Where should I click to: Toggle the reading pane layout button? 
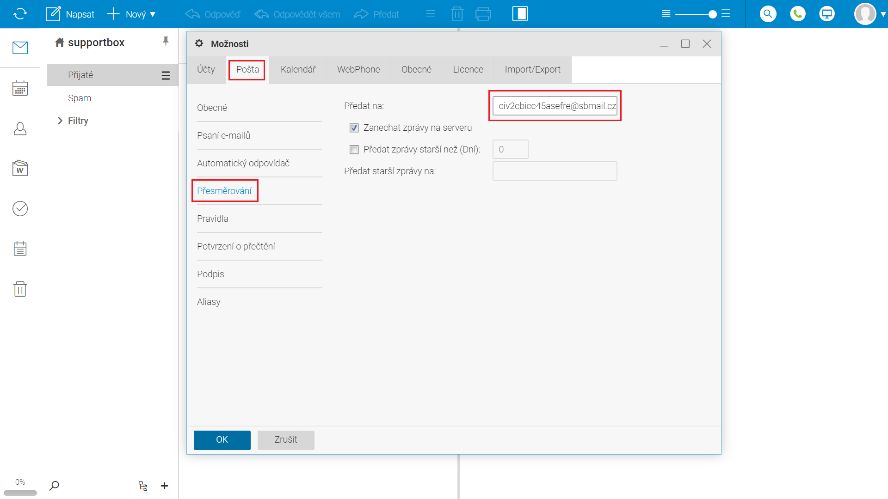pos(520,14)
